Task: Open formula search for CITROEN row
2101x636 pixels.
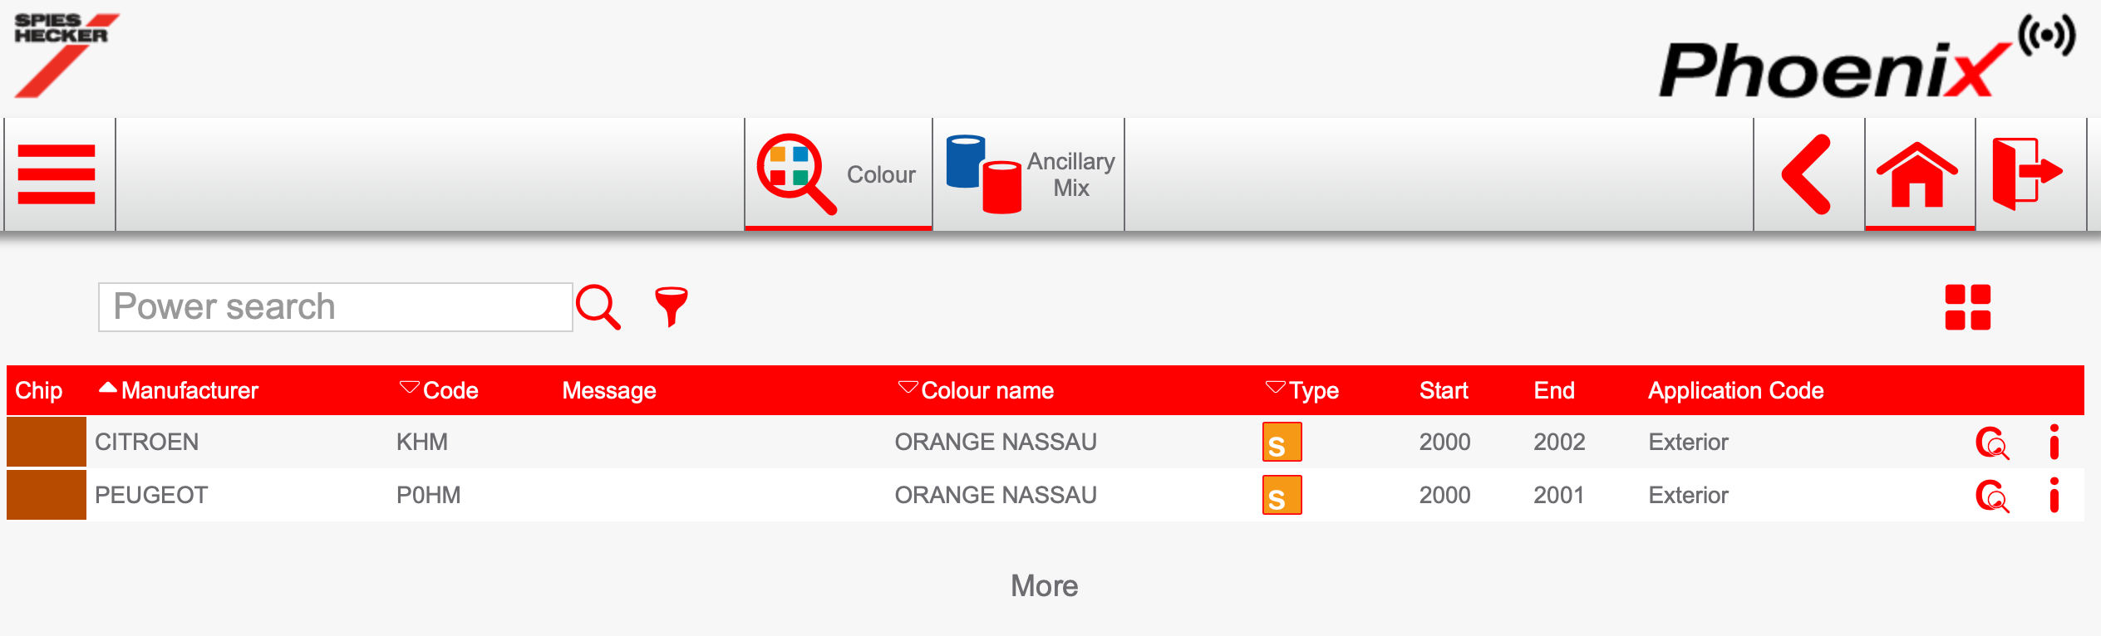Action: 1991,443
